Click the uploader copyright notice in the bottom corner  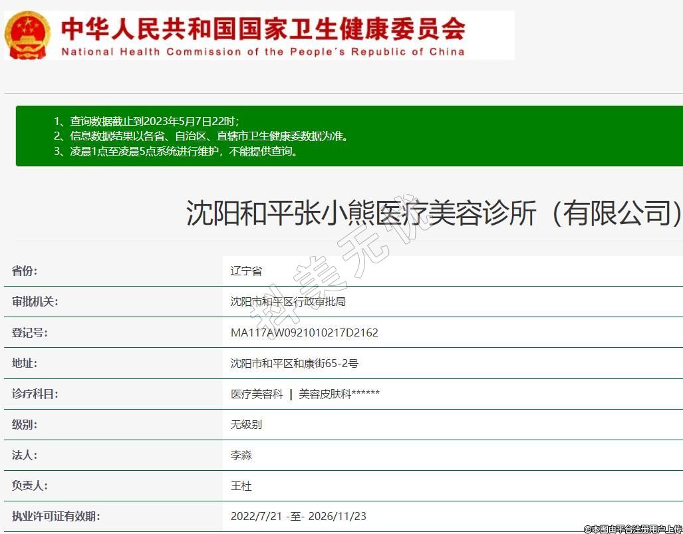click(632, 529)
